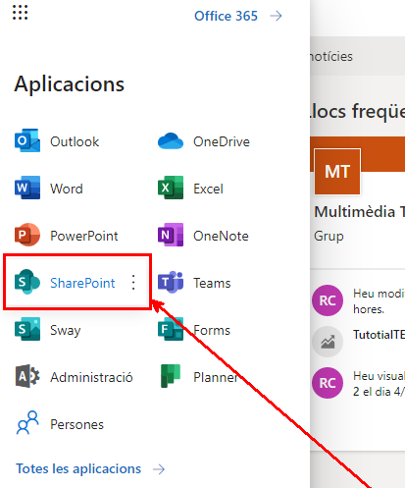Open the Outlook app icon
The image size is (405, 488).
[x=27, y=140]
